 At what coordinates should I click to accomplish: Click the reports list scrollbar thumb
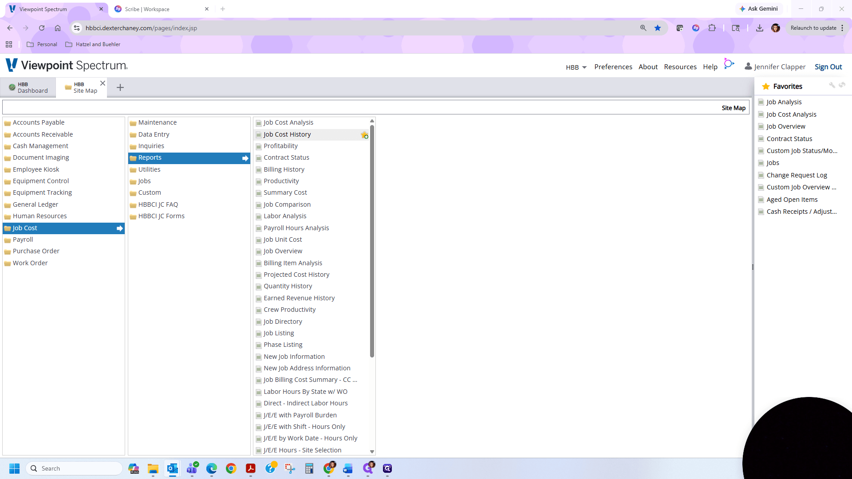tap(372, 241)
